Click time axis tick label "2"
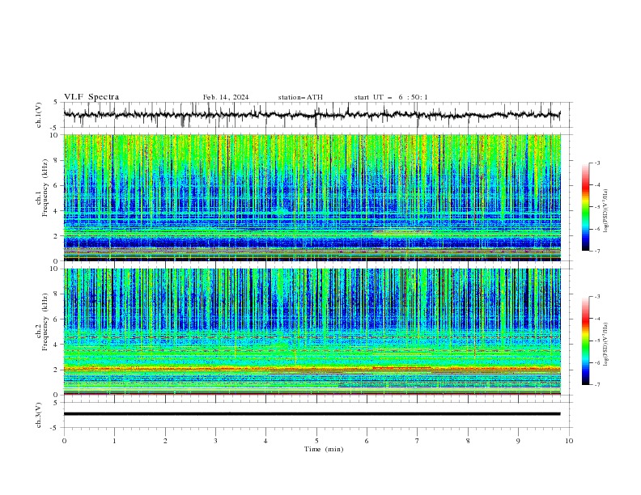Viewport: 641px width, 495px height. click(x=165, y=441)
